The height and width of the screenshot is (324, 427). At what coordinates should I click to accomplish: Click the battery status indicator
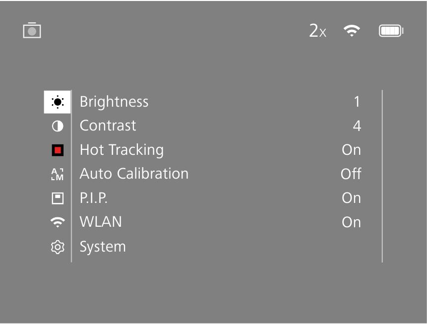[x=391, y=31]
